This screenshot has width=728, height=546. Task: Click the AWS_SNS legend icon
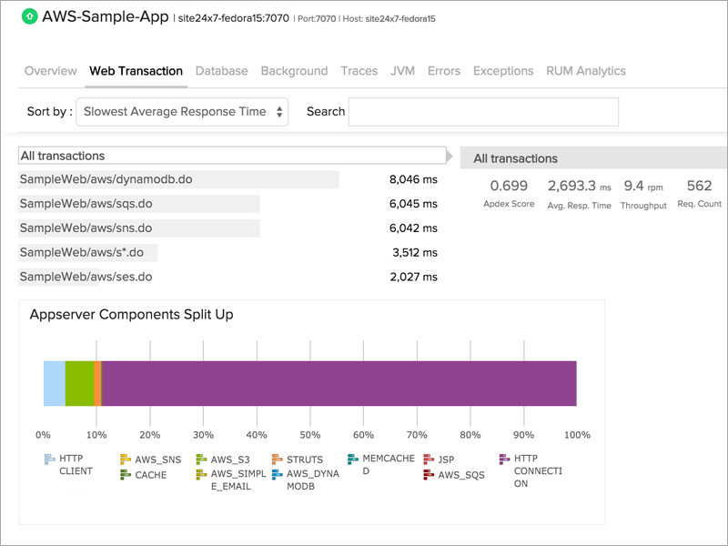(124, 459)
